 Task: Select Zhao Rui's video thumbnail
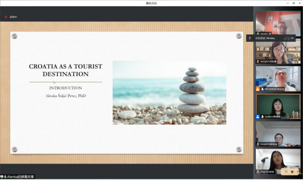click(278, 161)
